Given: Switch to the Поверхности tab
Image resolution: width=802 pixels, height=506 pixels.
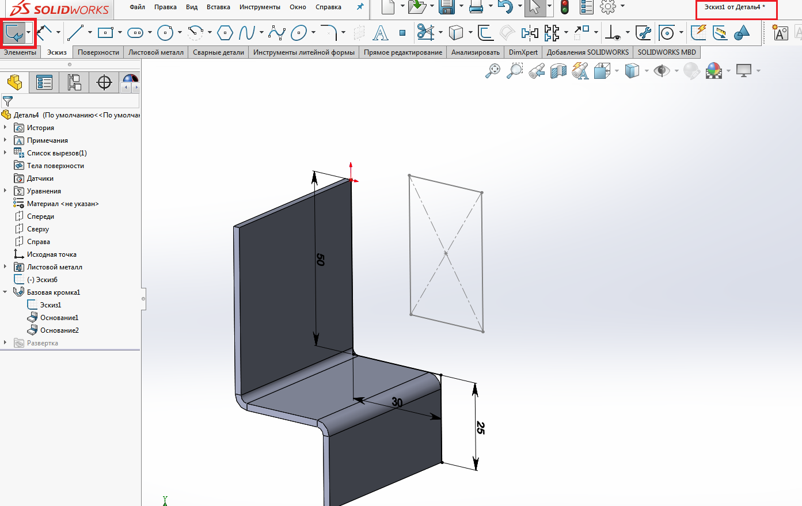Looking at the screenshot, I should pyautogui.click(x=98, y=52).
